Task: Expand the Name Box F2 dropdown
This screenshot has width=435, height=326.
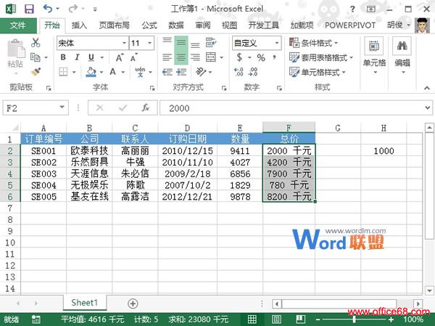Action: pyautogui.click(x=62, y=107)
